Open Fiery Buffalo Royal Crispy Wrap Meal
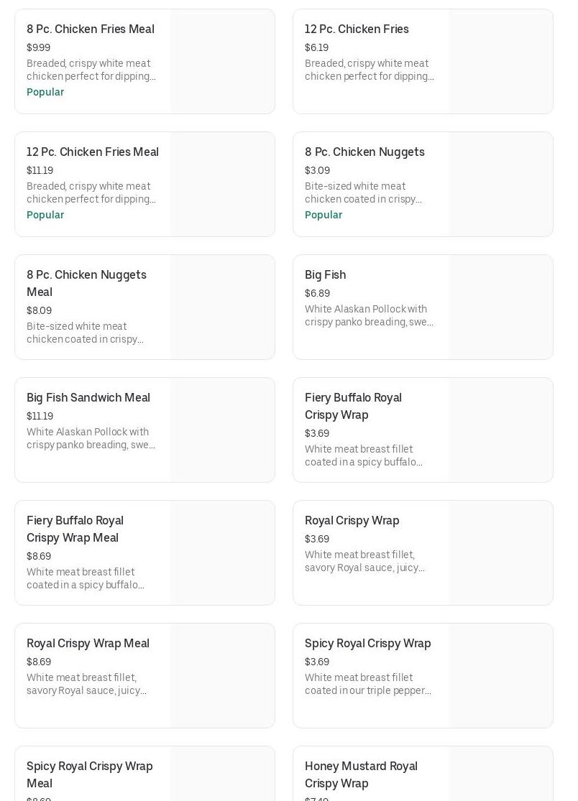Viewport: 578px width, 801px height. pyautogui.click(x=75, y=529)
